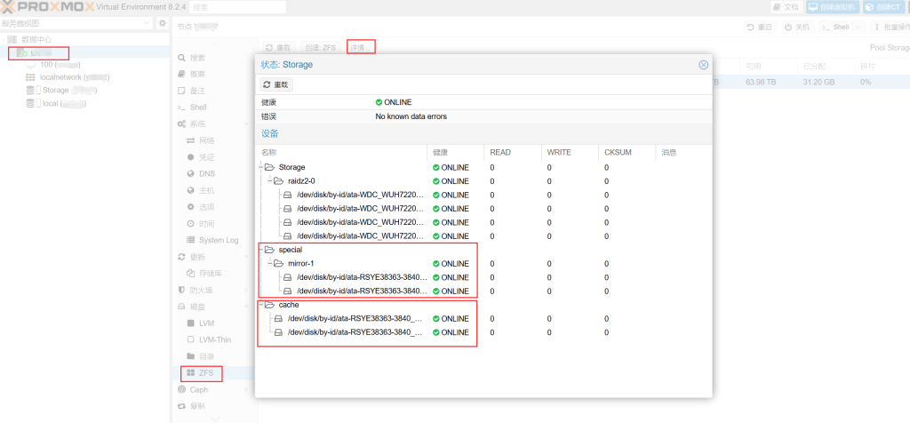Viewport: 910px width, 423px height.
Task: Open the Shell button dropdown arrow
Action: [859, 28]
